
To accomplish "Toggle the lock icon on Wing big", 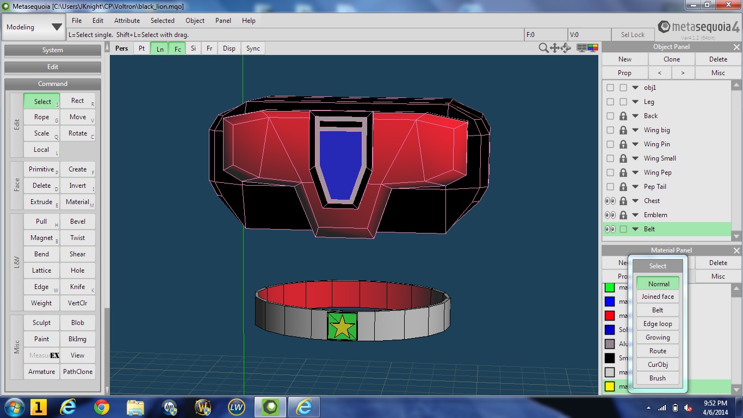I will (x=623, y=130).
